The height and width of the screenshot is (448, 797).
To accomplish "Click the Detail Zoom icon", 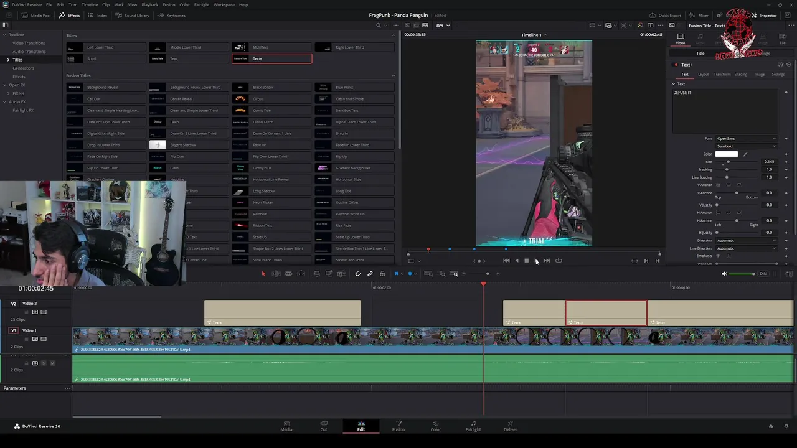I will tap(442, 274).
